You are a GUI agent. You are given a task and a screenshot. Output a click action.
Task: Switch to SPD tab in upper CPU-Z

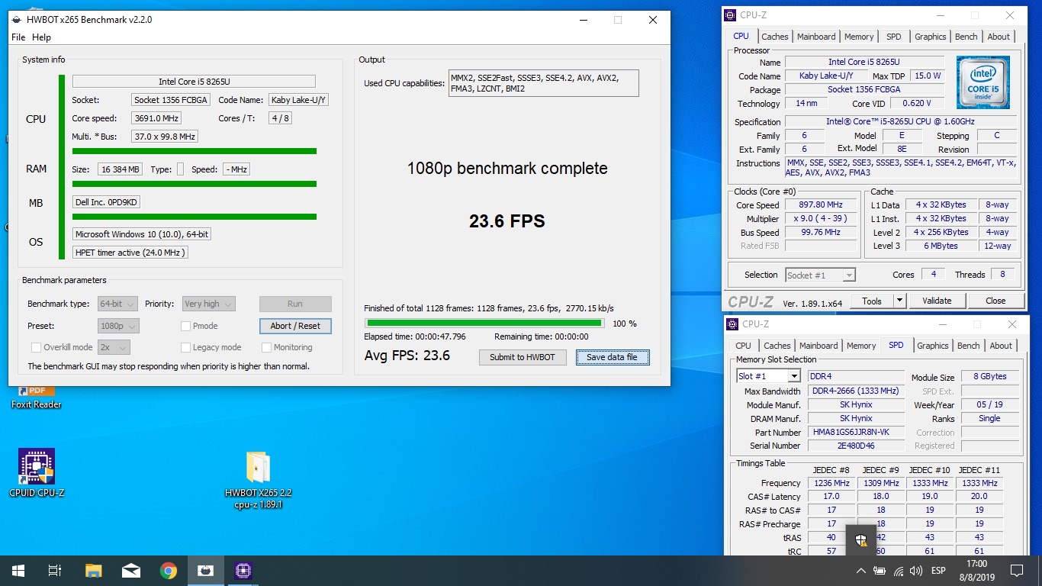[x=894, y=37]
